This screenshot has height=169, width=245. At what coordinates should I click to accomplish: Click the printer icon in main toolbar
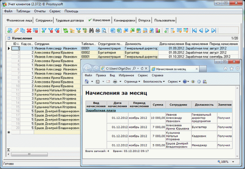(98, 31)
